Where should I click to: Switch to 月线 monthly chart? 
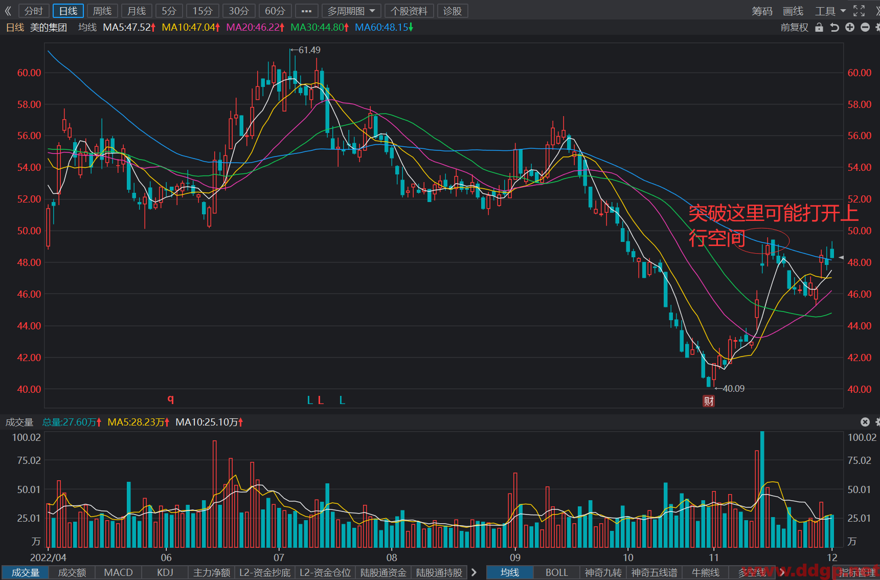point(137,11)
